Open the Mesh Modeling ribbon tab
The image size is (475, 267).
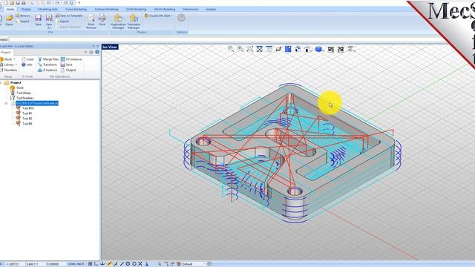tap(165, 10)
